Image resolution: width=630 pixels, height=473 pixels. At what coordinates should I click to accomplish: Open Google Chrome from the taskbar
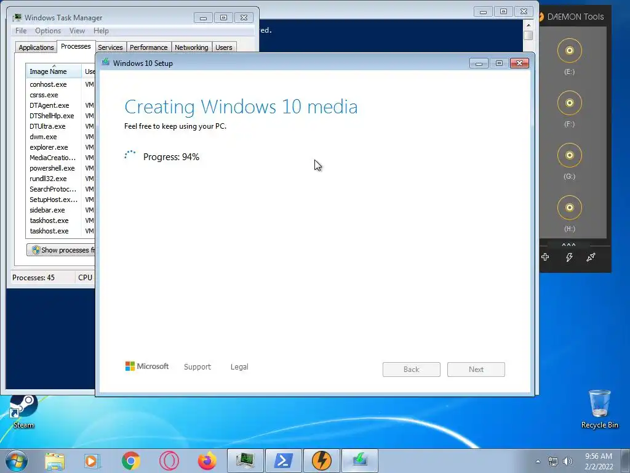tap(131, 461)
